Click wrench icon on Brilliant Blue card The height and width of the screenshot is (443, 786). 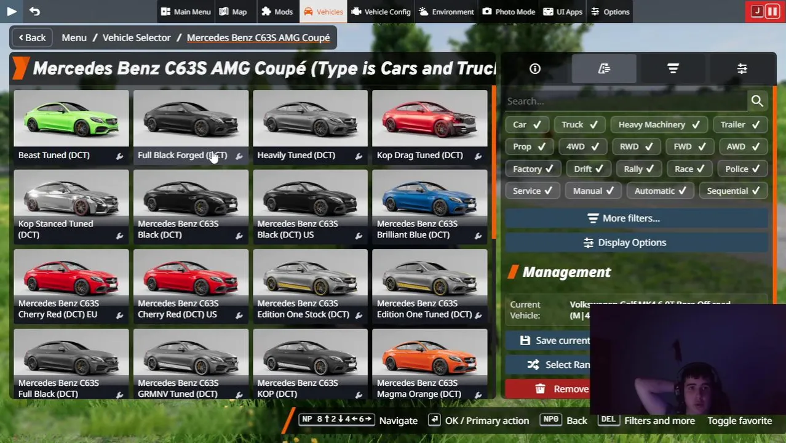pos(478,236)
